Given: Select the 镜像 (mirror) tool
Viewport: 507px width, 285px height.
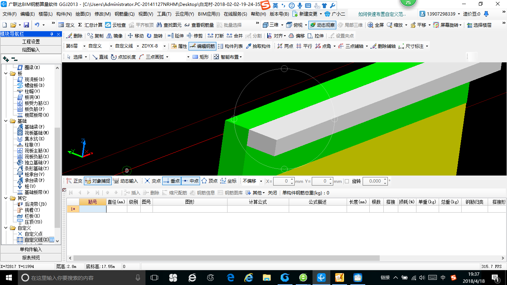Looking at the screenshot, I should pyautogui.click(x=115, y=36).
